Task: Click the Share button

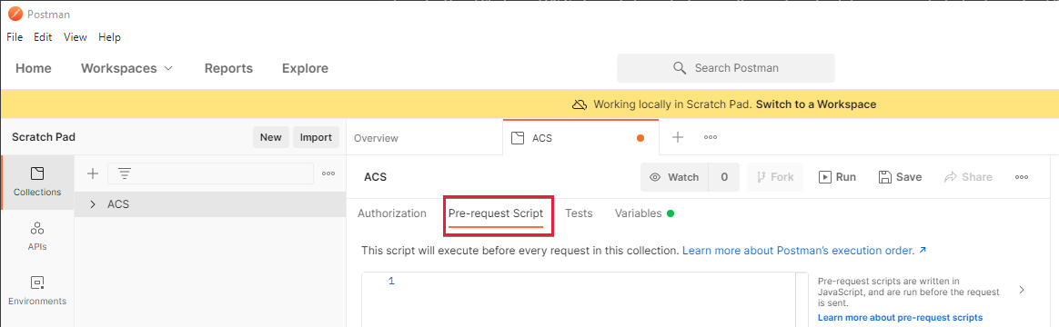Action: click(969, 176)
